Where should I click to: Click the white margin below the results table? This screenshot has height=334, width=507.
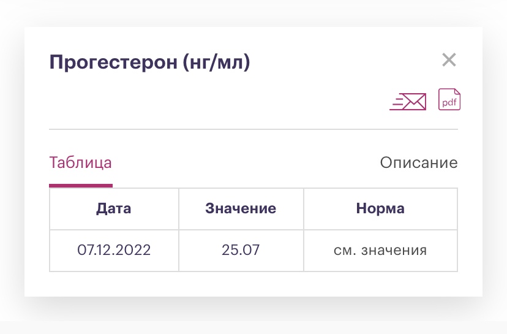click(253, 284)
